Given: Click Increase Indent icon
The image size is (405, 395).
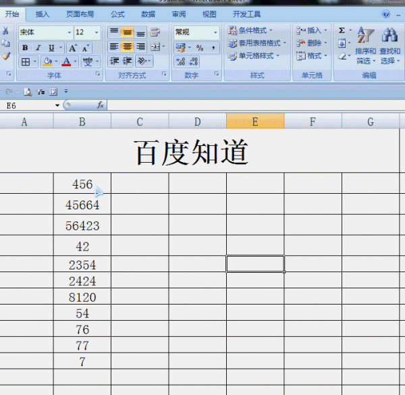Looking at the screenshot, I should coord(128,61).
